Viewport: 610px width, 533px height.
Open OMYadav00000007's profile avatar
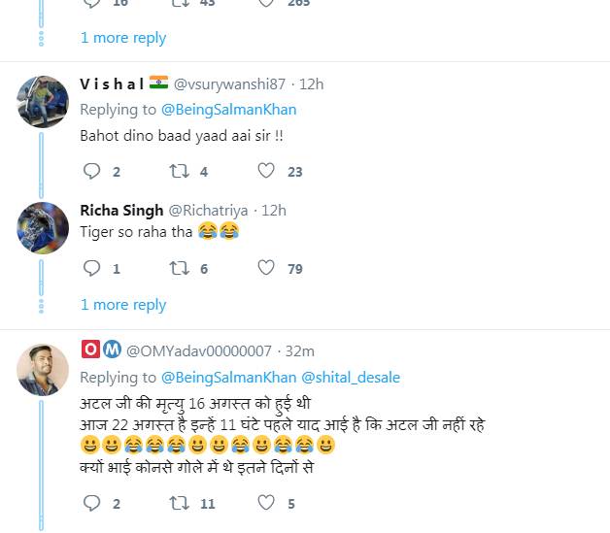point(43,369)
